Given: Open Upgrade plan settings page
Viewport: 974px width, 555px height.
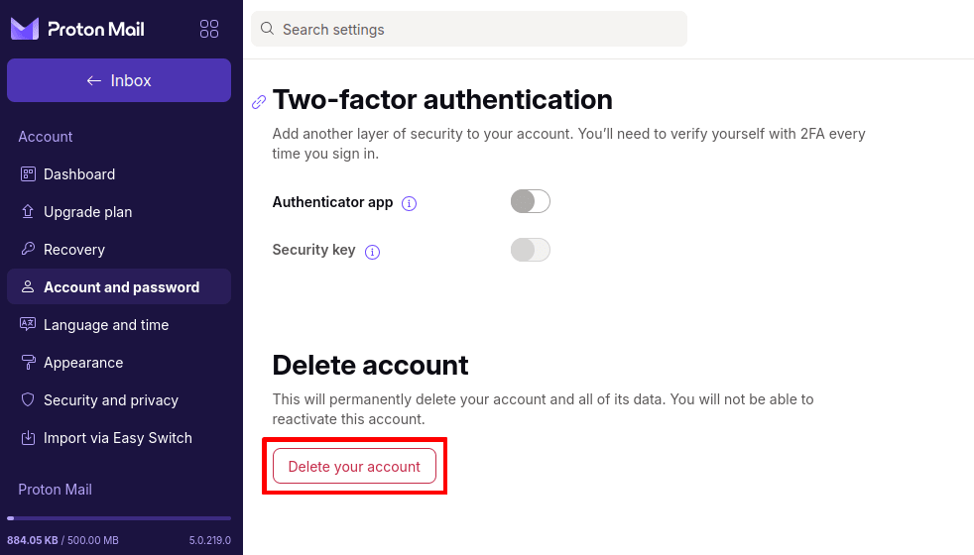Looking at the screenshot, I should coord(87,212).
